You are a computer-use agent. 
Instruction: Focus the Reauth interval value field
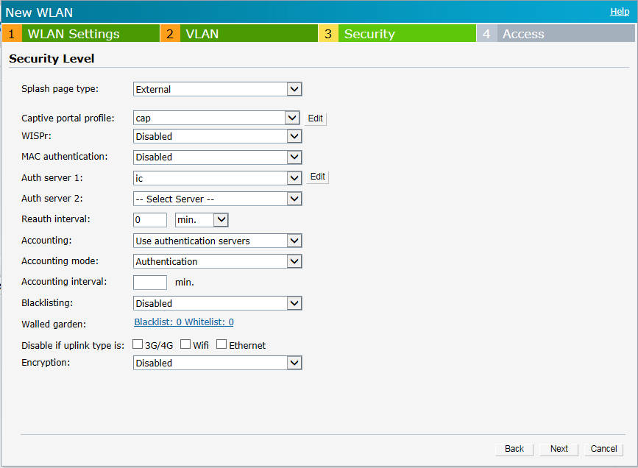150,220
